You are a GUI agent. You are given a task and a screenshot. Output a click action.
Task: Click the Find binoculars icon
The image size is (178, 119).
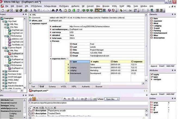click(53, 10)
